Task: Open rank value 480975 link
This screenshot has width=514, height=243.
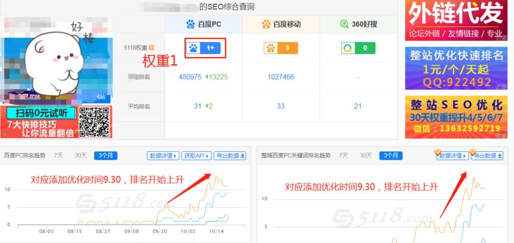Action: [x=190, y=77]
